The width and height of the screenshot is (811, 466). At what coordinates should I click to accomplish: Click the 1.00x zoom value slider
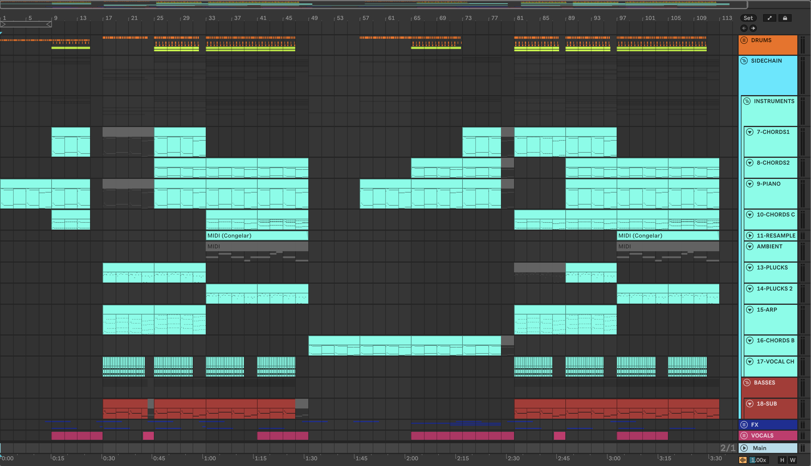(x=759, y=460)
